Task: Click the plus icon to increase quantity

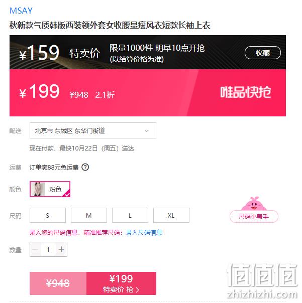Action: click(61, 249)
